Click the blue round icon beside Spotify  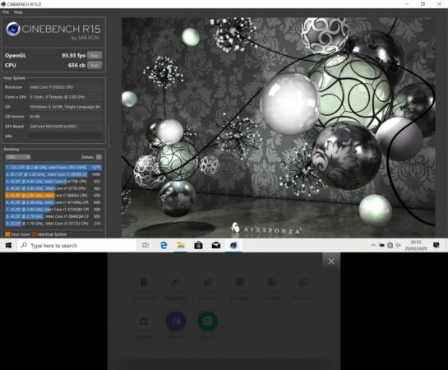click(x=176, y=321)
